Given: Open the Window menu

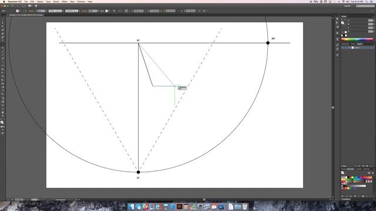Looking at the screenshot, I should click(x=81, y=1).
